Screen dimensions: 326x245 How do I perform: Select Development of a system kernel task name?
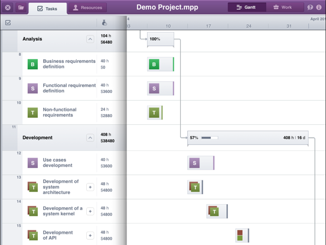pos(63,211)
